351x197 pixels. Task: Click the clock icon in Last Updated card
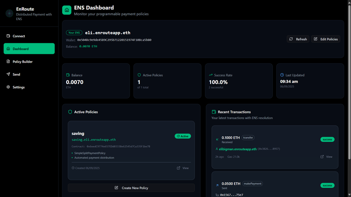click(x=282, y=75)
